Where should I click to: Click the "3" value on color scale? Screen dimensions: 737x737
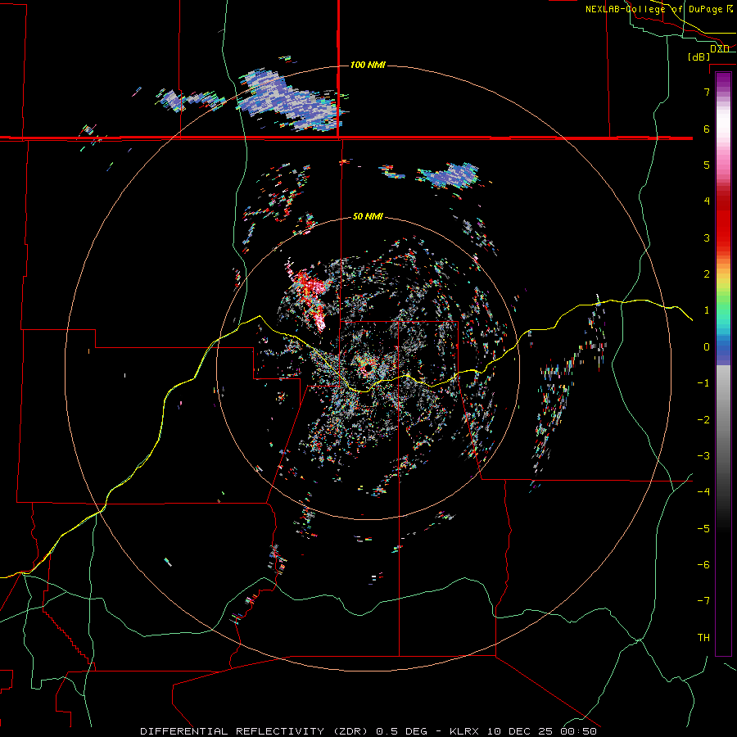707,237
